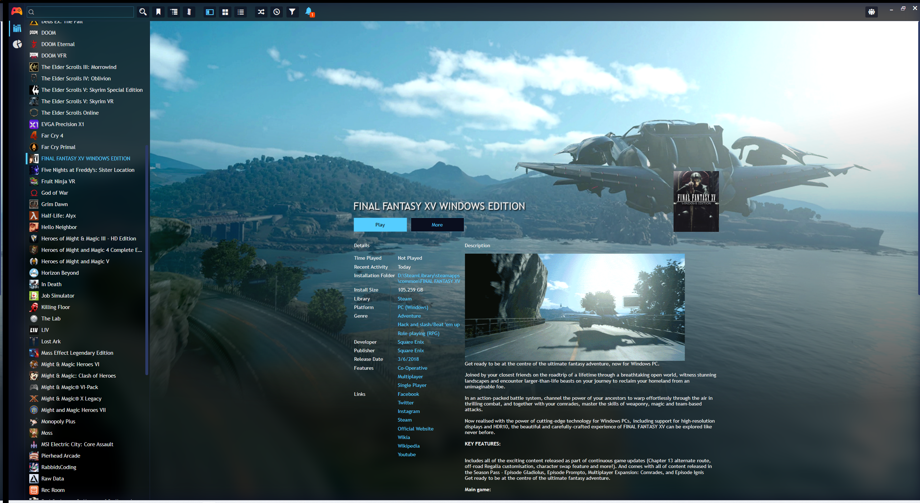Open notifications bell with badge
The width and height of the screenshot is (920, 503).
309,12
